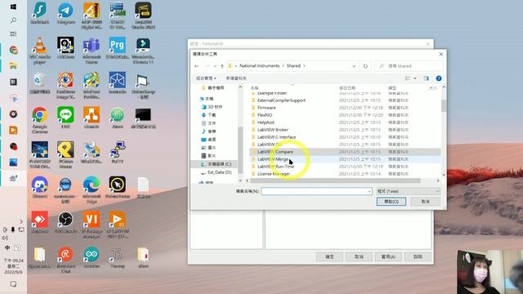Select the HelpAsst folder
The width and height of the screenshot is (523, 294).
tap(266, 122)
